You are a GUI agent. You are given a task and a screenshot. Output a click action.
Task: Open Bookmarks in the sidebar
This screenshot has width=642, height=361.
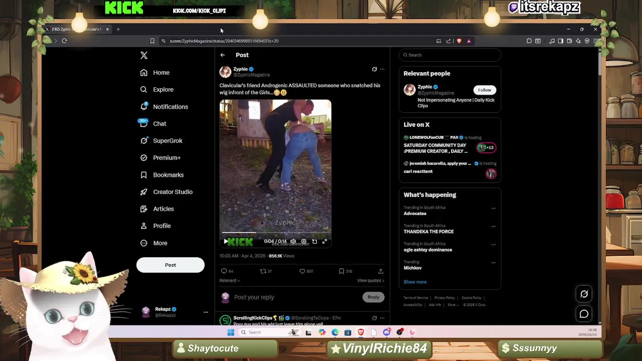162,175
